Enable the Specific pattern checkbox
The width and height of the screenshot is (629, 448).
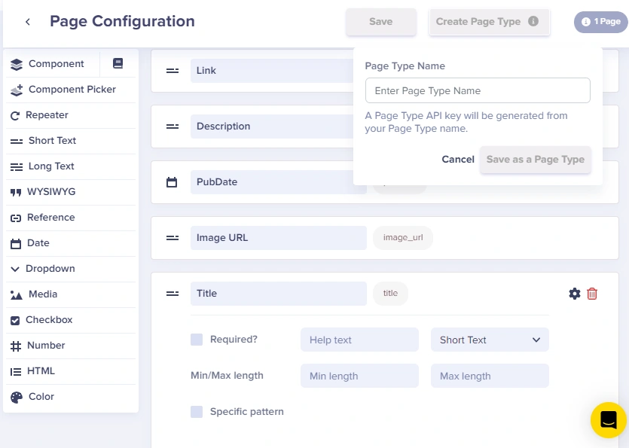point(197,412)
